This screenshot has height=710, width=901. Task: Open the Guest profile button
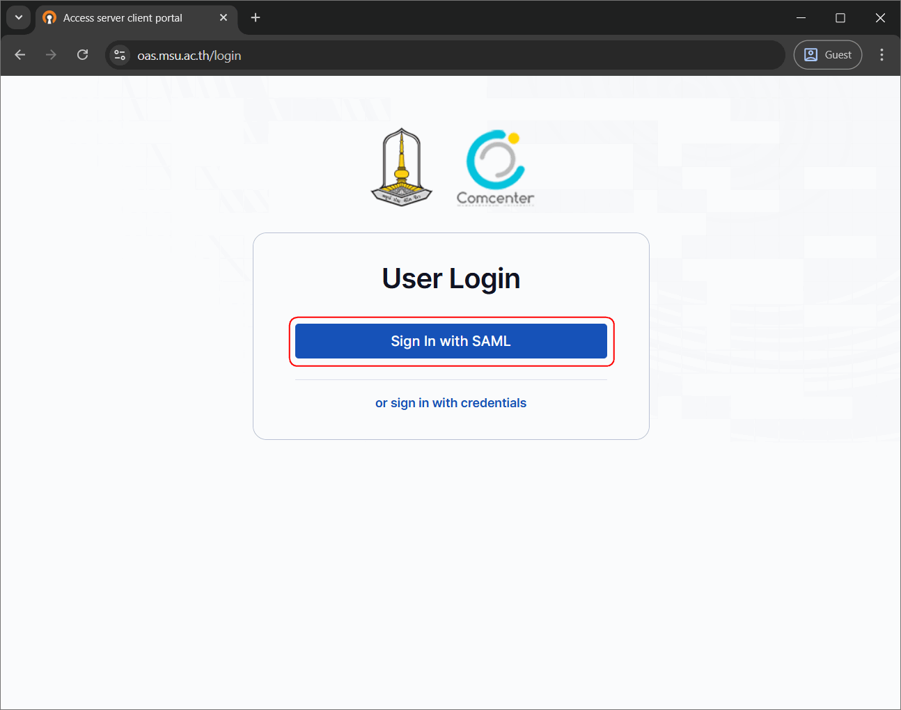[828, 55]
